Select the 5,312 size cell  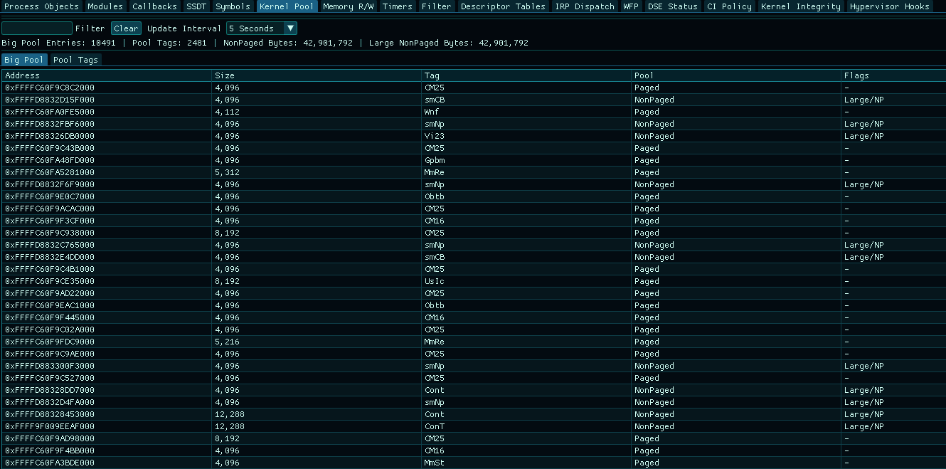pos(317,172)
